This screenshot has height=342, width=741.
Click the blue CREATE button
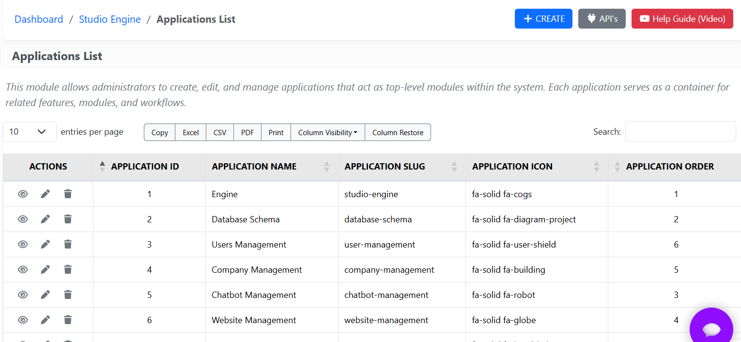coord(543,19)
